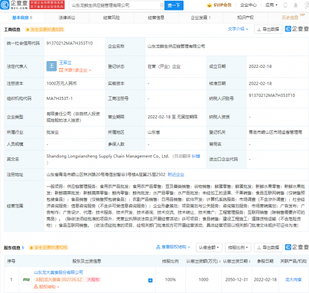This screenshot has width=309, height=293.
Task: Sort by 认缴出资日期 column header
Action: [x=237, y=262]
